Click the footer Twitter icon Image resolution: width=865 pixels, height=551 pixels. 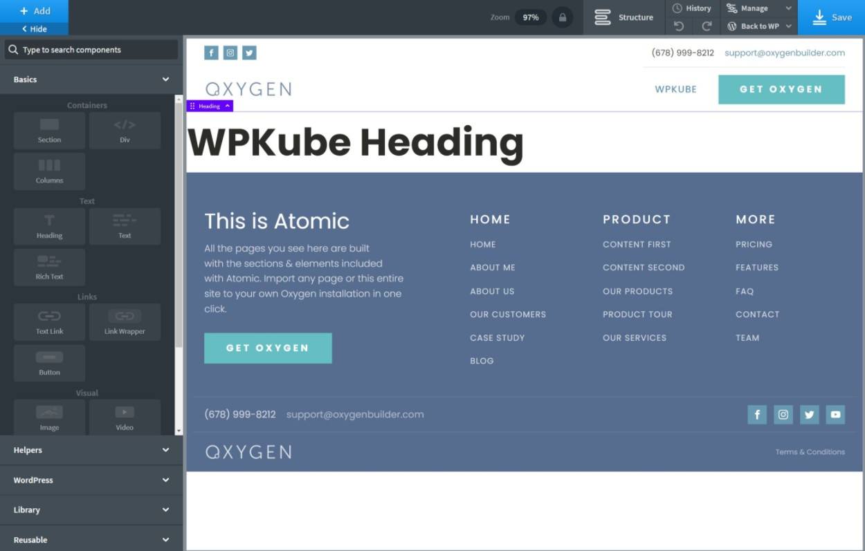[x=810, y=415]
